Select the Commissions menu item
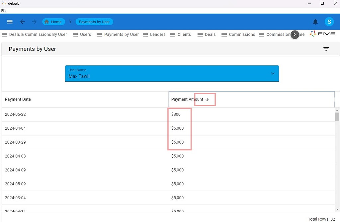The width and height of the screenshot is (340, 222). pos(242,35)
